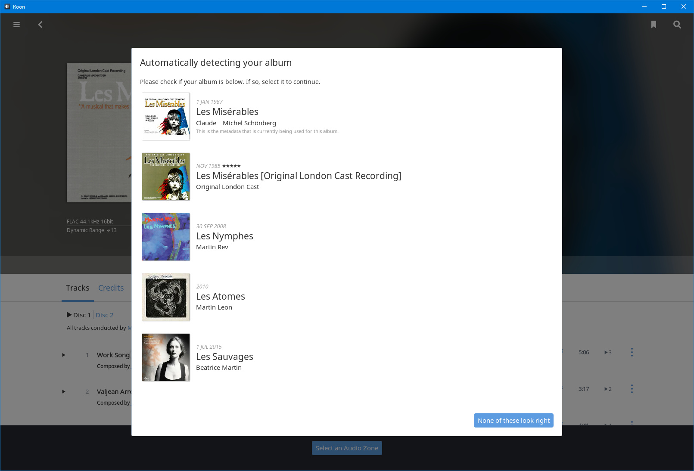The width and height of the screenshot is (694, 471).
Task: Play track 1 Work Song
Action: [64, 355]
